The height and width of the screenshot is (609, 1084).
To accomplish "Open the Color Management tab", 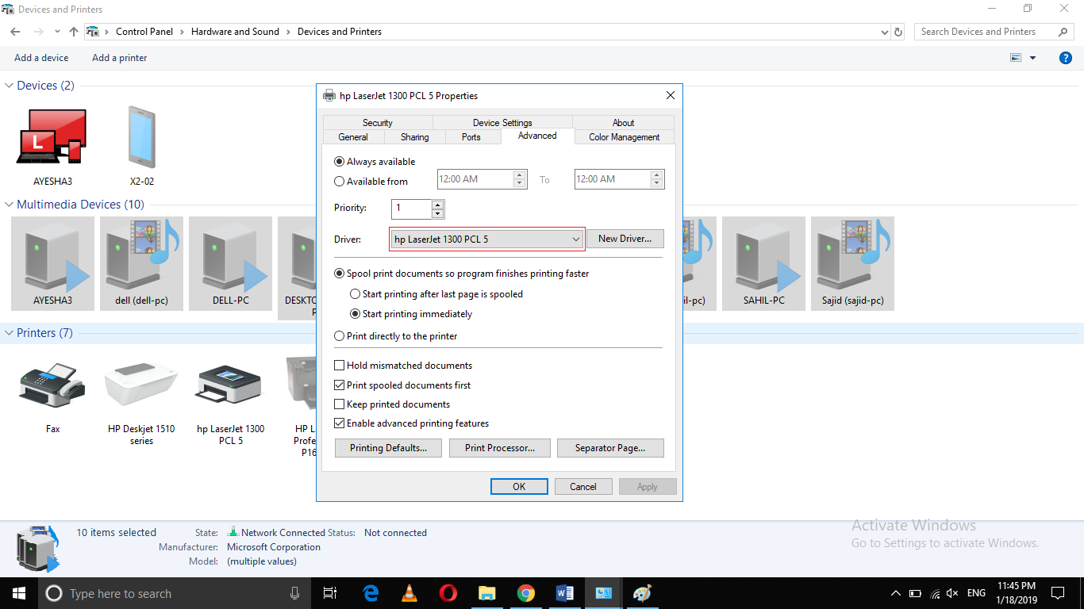I will (624, 136).
